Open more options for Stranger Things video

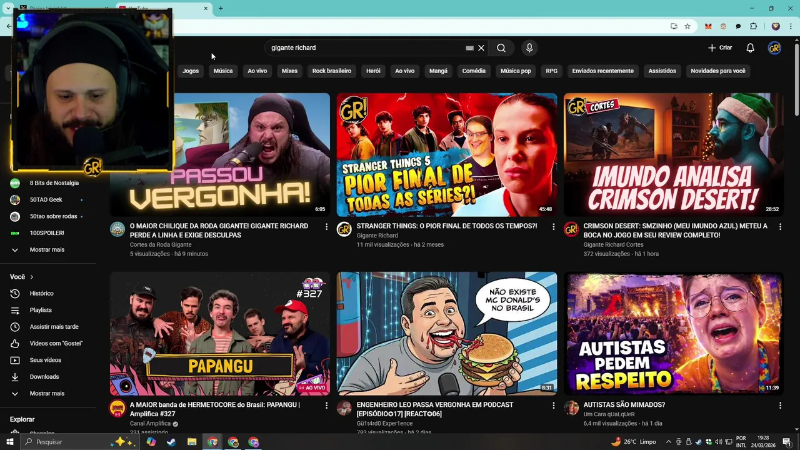(553, 227)
